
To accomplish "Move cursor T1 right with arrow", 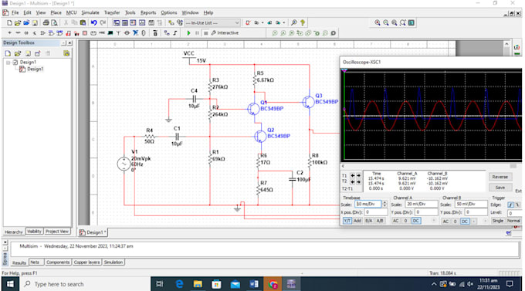I will pos(358,175).
